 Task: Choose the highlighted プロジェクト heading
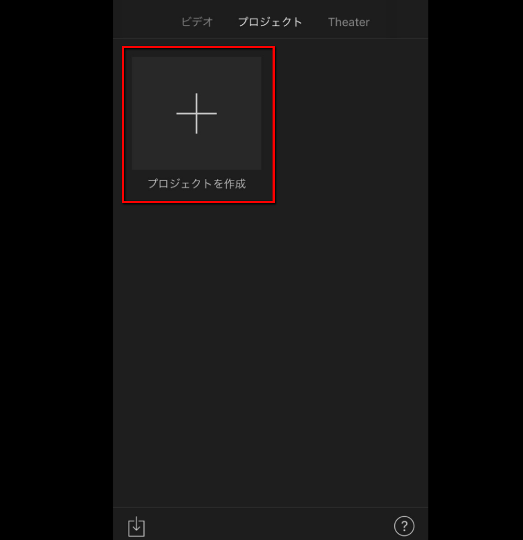click(x=270, y=22)
